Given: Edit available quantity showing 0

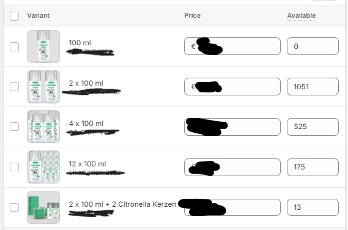Looking at the screenshot, I should click(313, 46).
